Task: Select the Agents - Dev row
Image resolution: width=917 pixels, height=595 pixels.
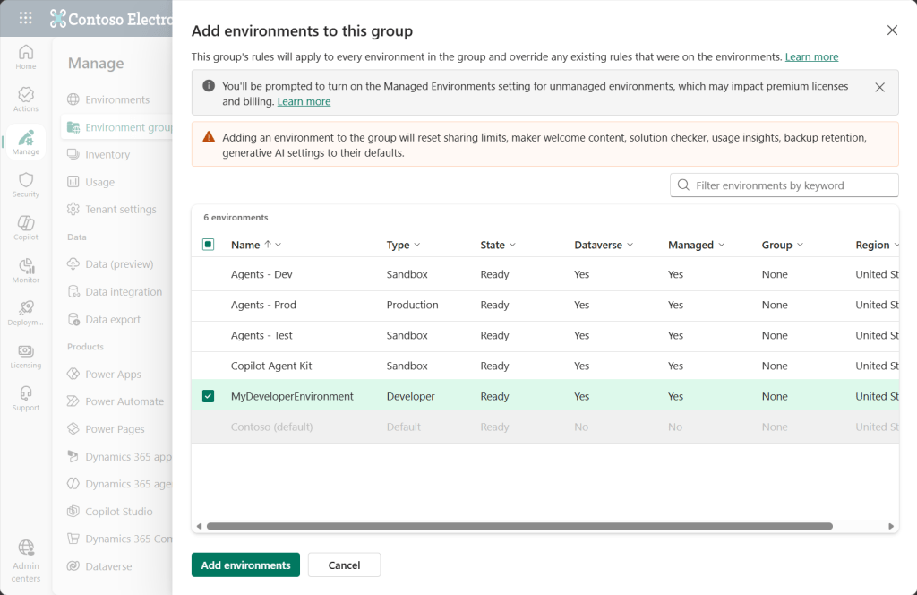Action: (x=545, y=274)
